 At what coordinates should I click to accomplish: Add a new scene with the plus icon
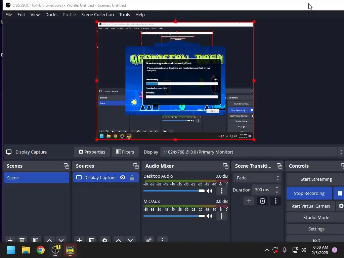click(x=10, y=240)
